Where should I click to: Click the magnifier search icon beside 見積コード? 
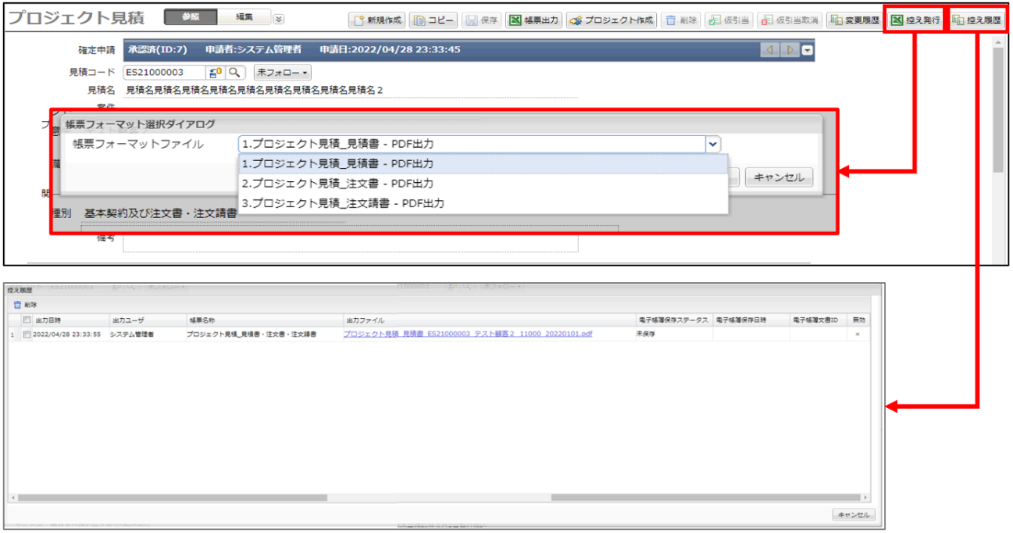click(235, 72)
